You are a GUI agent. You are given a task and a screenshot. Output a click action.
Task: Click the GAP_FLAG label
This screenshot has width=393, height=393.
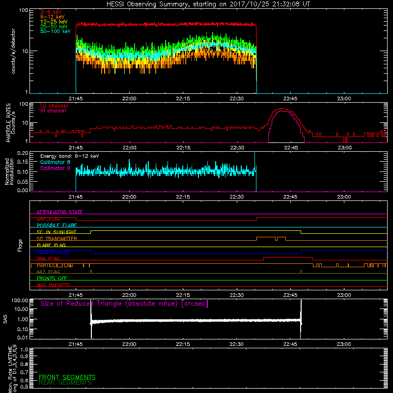click(48, 219)
